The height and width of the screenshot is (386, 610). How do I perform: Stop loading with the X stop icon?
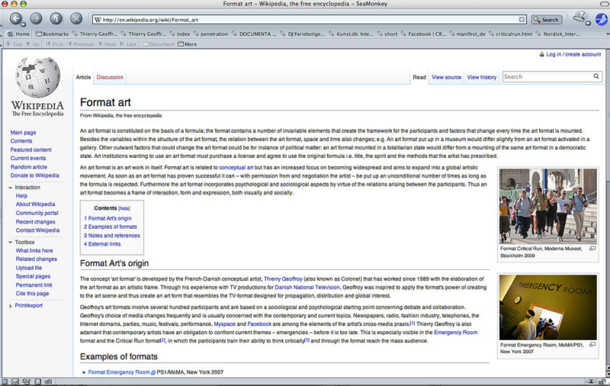[76, 18]
